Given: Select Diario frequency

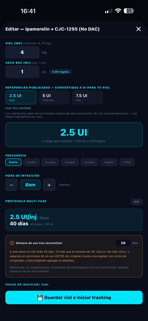Looking at the screenshot, I should pos(13,162).
